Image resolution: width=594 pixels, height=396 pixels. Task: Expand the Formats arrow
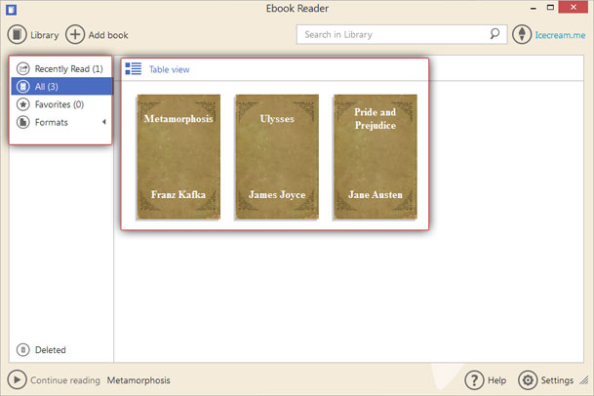pyautogui.click(x=103, y=122)
